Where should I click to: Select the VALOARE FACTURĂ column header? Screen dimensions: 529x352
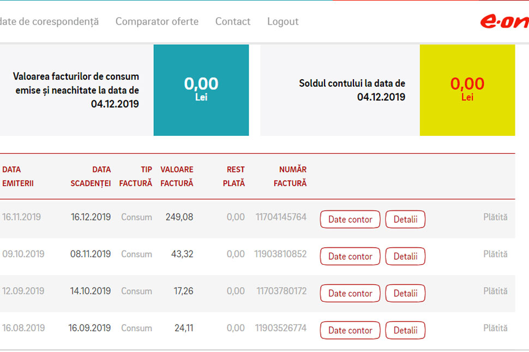click(x=177, y=176)
